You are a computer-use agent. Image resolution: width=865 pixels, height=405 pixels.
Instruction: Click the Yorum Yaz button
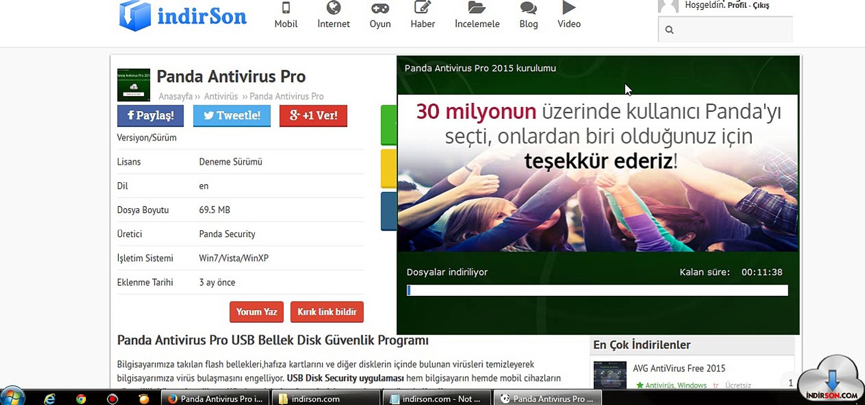[x=257, y=312]
